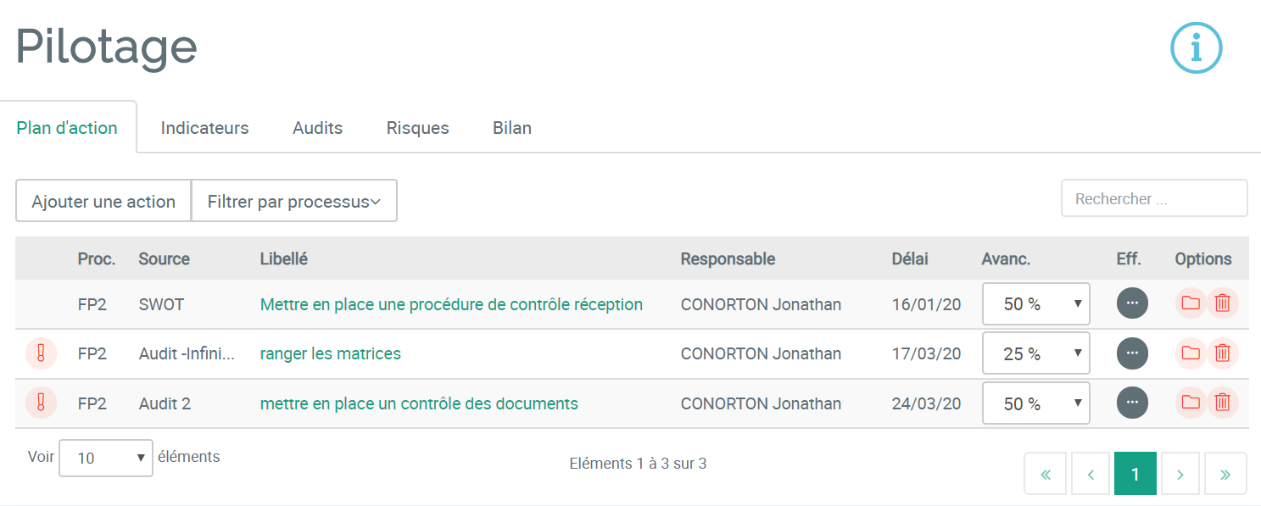Select the Audits tab
This screenshot has height=506, width=1261.
[x=318, y=128]
